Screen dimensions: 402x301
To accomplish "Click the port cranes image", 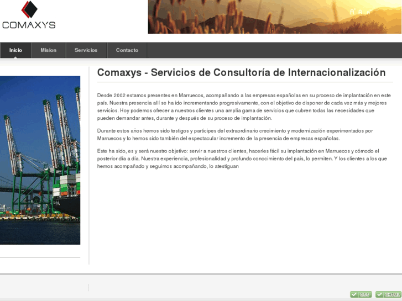I will pos(40,160).
